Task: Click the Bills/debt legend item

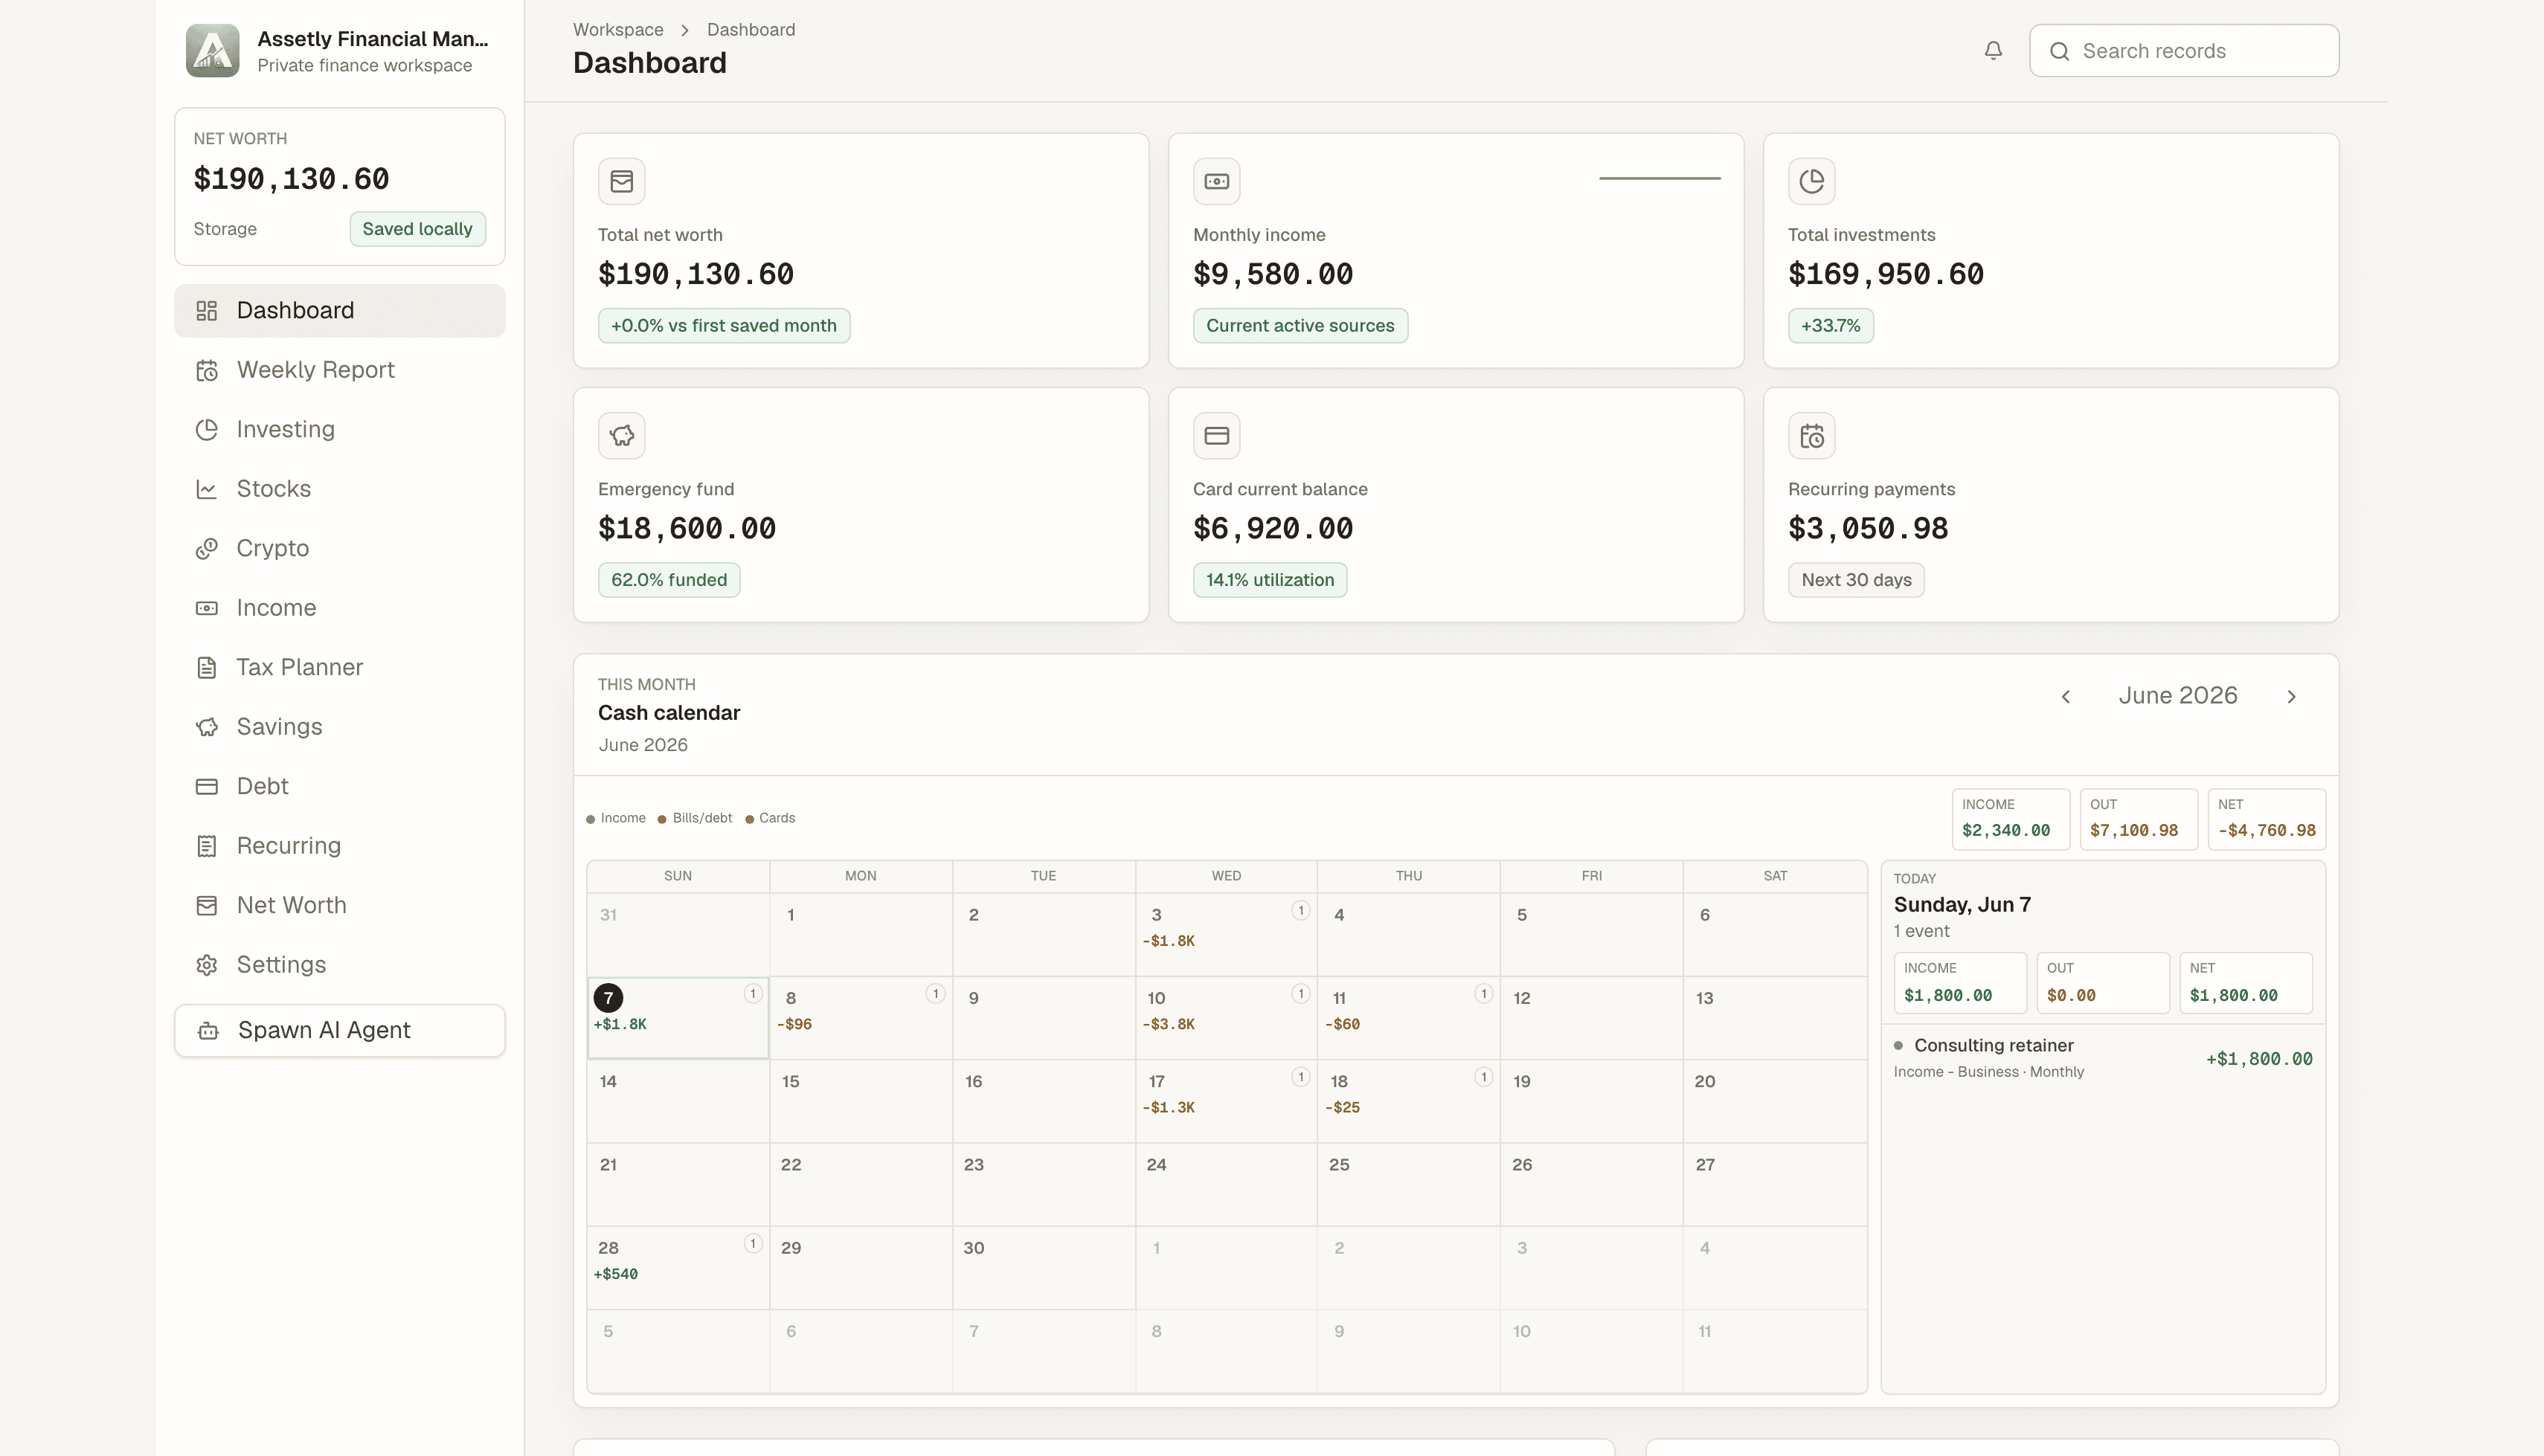Action: coord(695,818)
